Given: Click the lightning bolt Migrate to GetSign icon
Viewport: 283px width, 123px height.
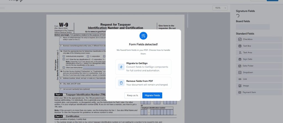Looking at the screenshot, I should [121, 67].
